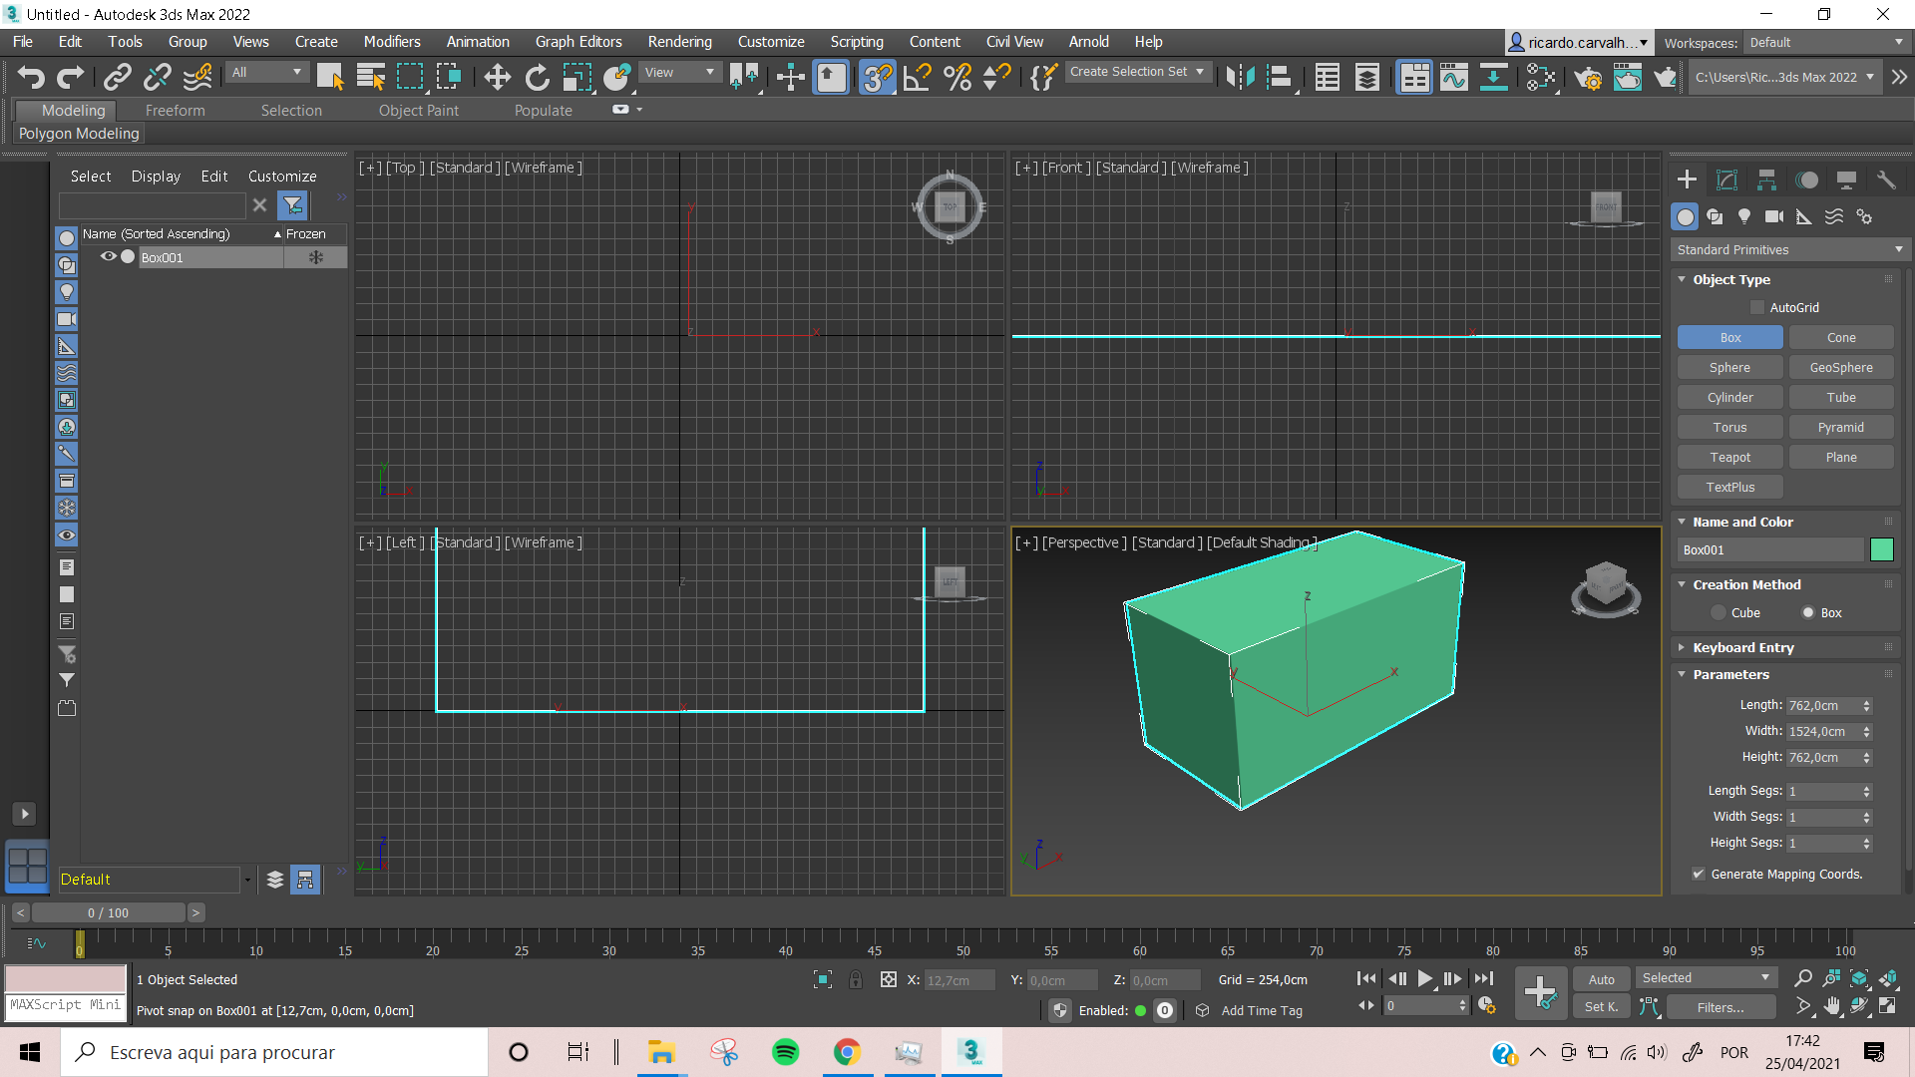1915x1077 pixels.
Task: Open the Hierarchy panel icon
Action: (1766, 179)
